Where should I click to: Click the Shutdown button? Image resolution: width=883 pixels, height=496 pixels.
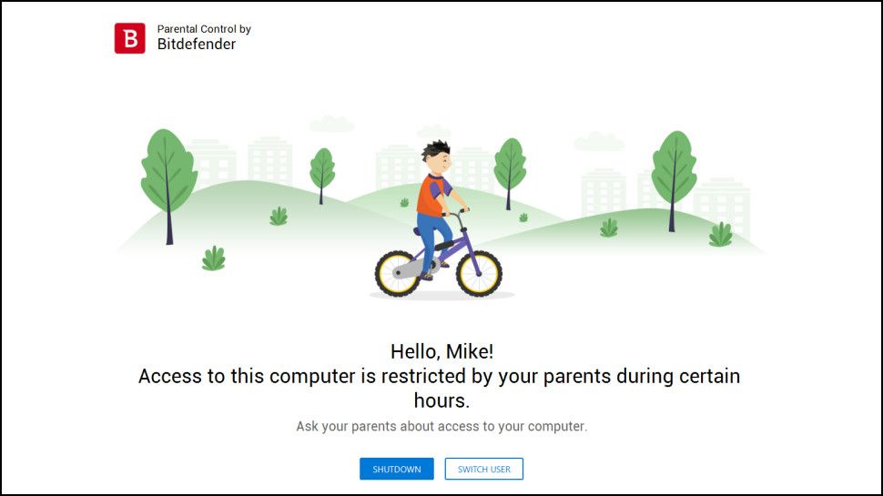click(396, 469)
